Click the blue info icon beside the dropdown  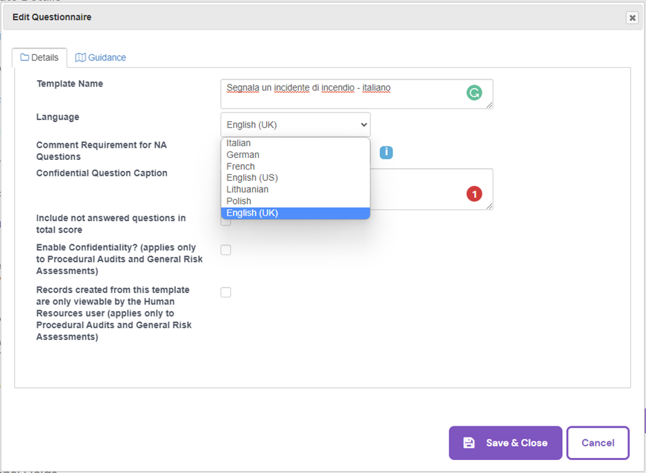pos(386,152)
